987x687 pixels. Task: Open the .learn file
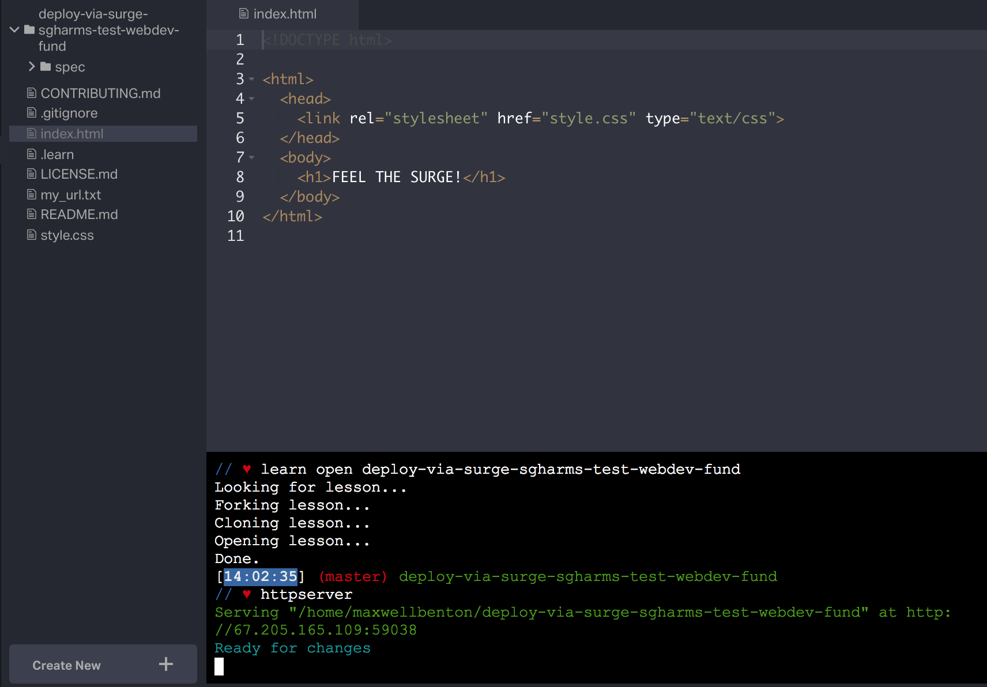pyautogui.click(x=57, y=154)
